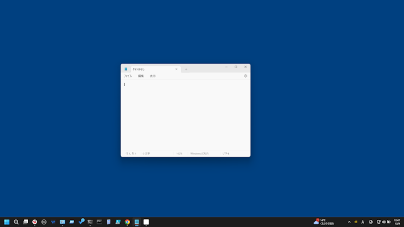404x227 pixels.
Task: Toggle the IME input mode A indicator
Action: click(x=363, y=222)
